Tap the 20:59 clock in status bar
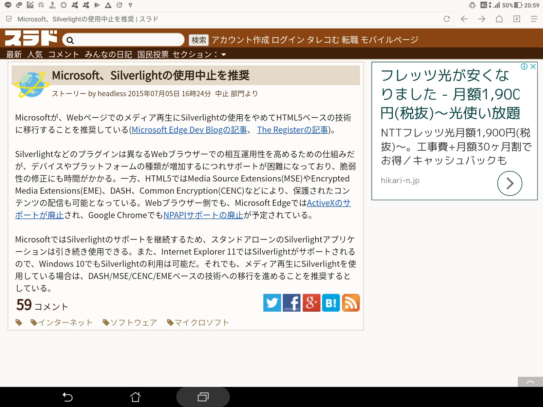This screenshot has width=543, height=407. pyautogui.click(x=532, y=5)
